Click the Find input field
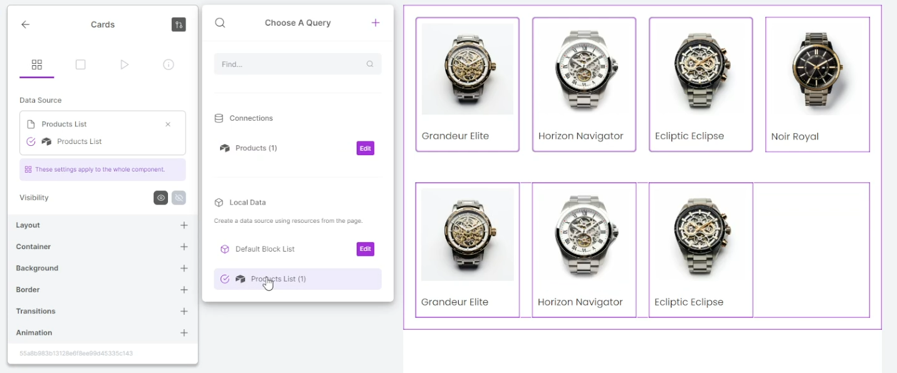 (x=291, y=64)
